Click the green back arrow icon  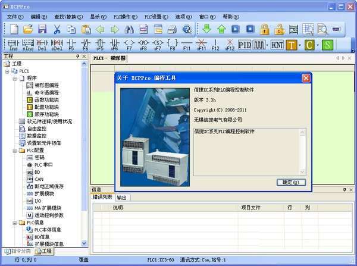[x=100, y=29]
